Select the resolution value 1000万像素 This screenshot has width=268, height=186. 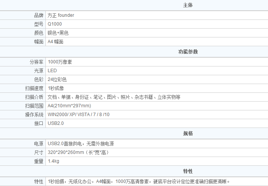[59, 61]
